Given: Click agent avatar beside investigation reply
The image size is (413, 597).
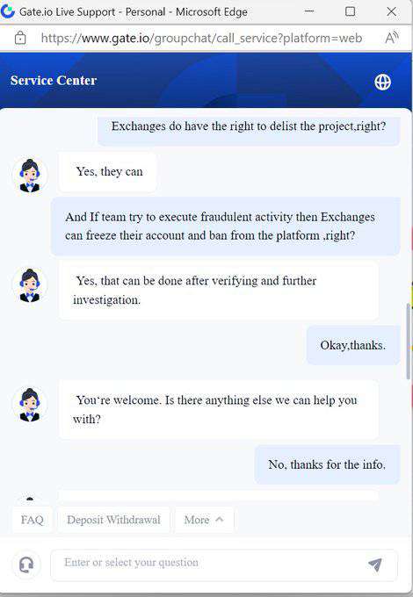Looking at the screenshot, I should (x=30, y=285).
